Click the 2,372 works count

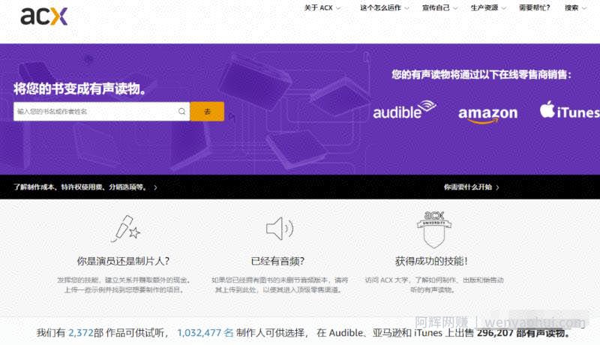(81, 333)
